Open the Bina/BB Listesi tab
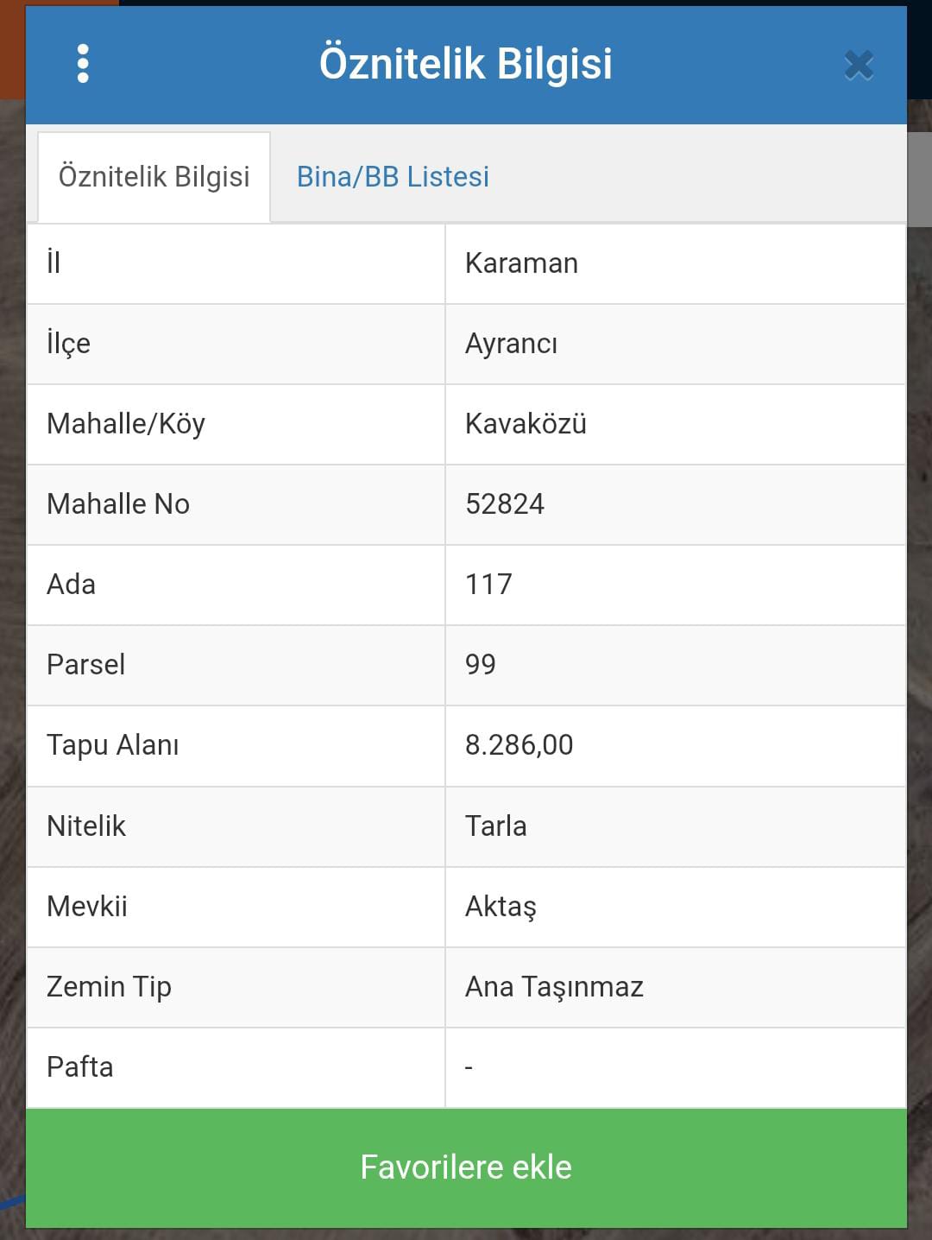Screen dimensions: 932x1240 click(x=393, y=177)
